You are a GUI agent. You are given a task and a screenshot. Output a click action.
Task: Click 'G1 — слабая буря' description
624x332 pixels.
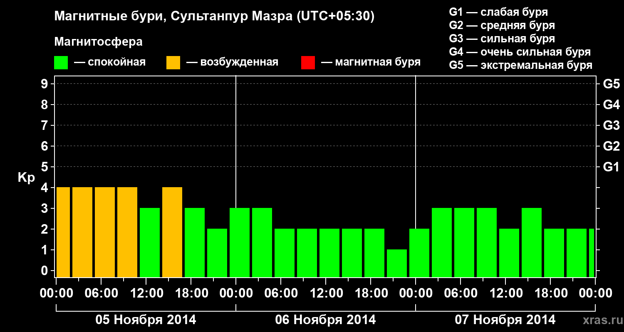[x=498, y=12]
